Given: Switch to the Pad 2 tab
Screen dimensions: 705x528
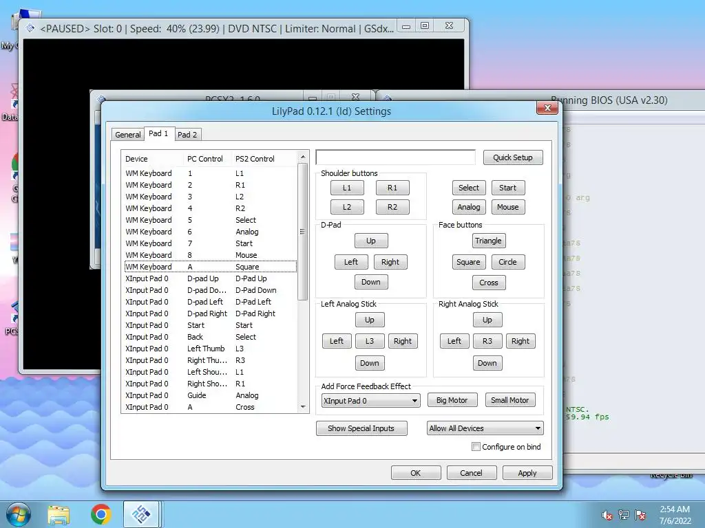Looking at the screenshot, I should [x=187, y=135].
